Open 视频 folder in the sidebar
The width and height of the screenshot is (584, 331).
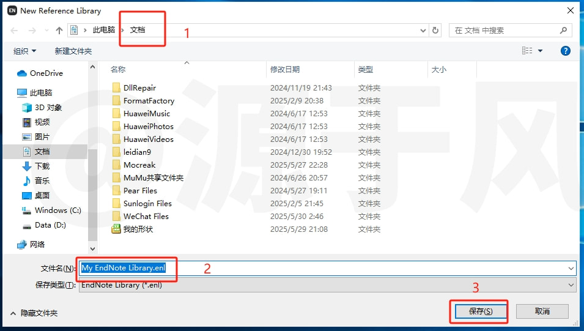click(36, 122)
